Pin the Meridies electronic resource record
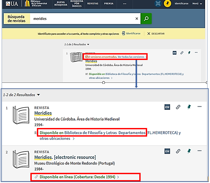The height and width of the screenshot is (183, 210). click(189, 151)
